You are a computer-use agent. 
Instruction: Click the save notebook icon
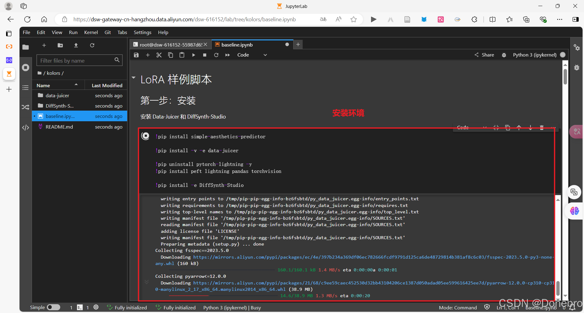(136, 55)
